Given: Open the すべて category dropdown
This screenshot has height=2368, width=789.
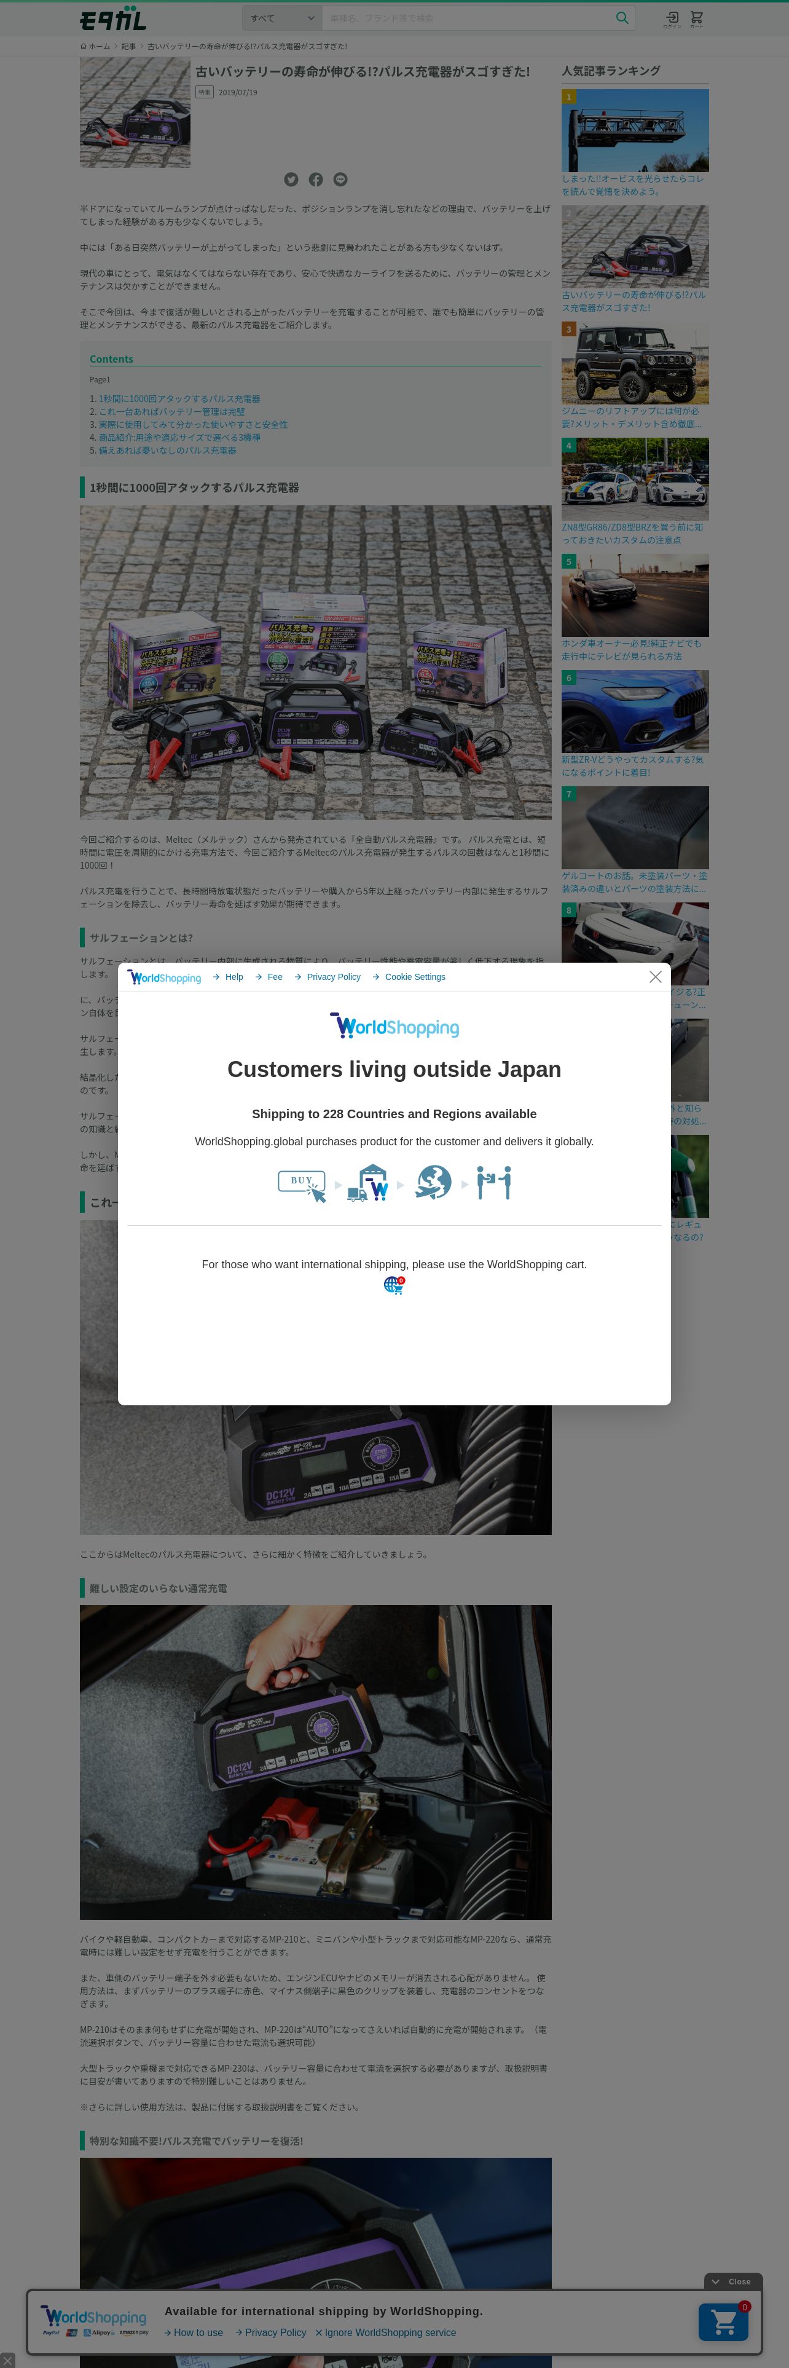Looking at the screenshot, I should pos(282,18).
